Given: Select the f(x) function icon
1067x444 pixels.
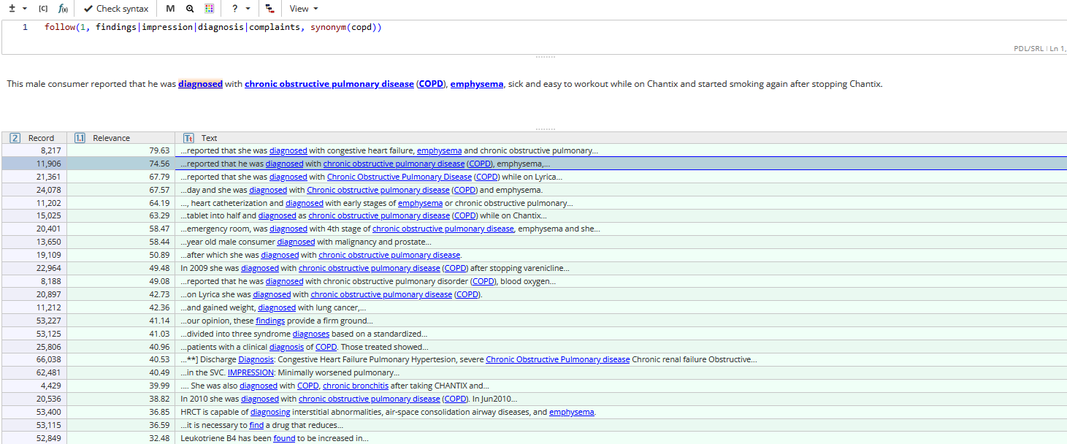Looking at the screenshot, I should [63, 8].
